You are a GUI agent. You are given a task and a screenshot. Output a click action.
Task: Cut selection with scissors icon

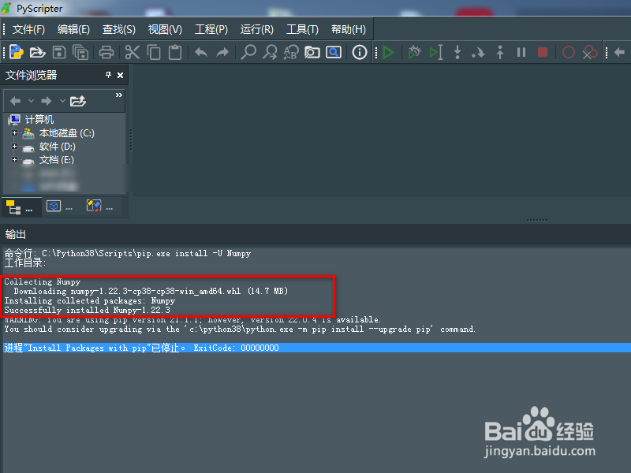pos(132,52)
